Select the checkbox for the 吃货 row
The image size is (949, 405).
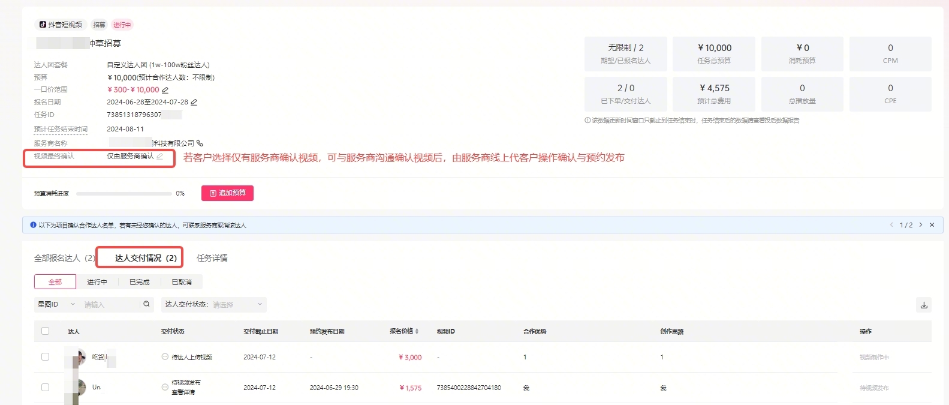click(46, 357)
